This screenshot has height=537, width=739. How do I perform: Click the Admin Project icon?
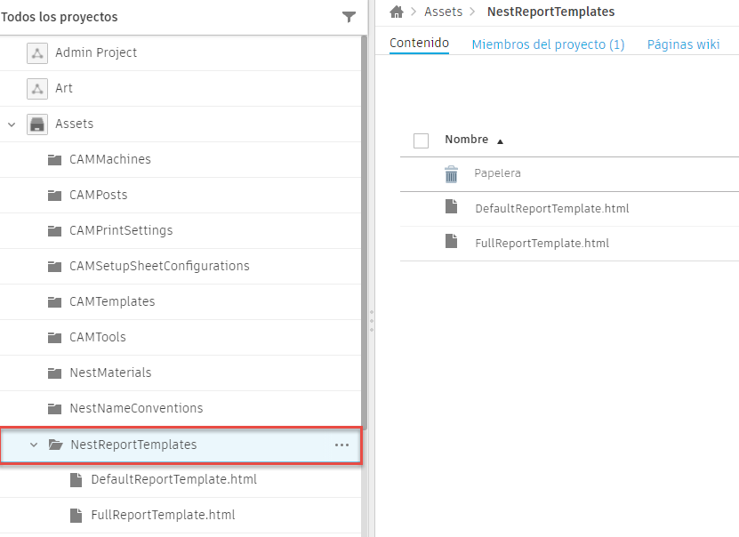[x=36, y=52]
